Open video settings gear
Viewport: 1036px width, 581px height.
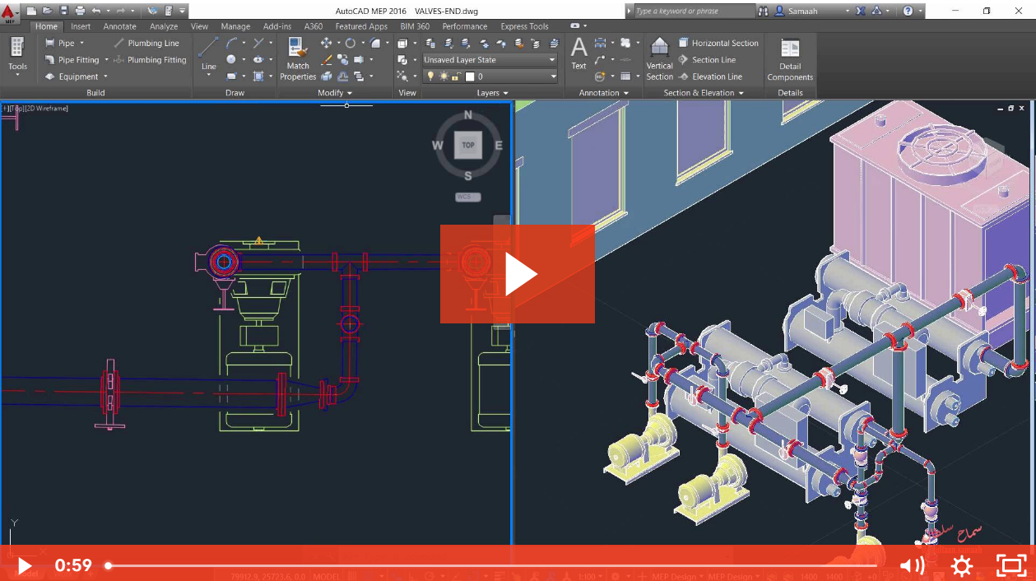point(961,565)
